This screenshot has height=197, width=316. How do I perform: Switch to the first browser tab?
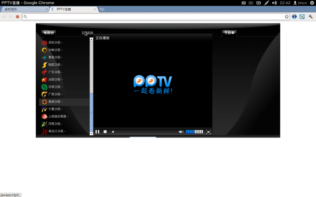pos(24,9)
